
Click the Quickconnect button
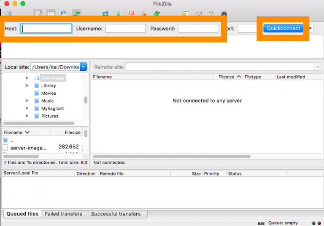pos(283,29)
